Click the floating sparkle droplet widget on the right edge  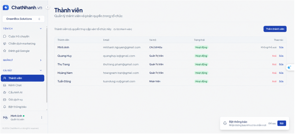click(289, 67)
